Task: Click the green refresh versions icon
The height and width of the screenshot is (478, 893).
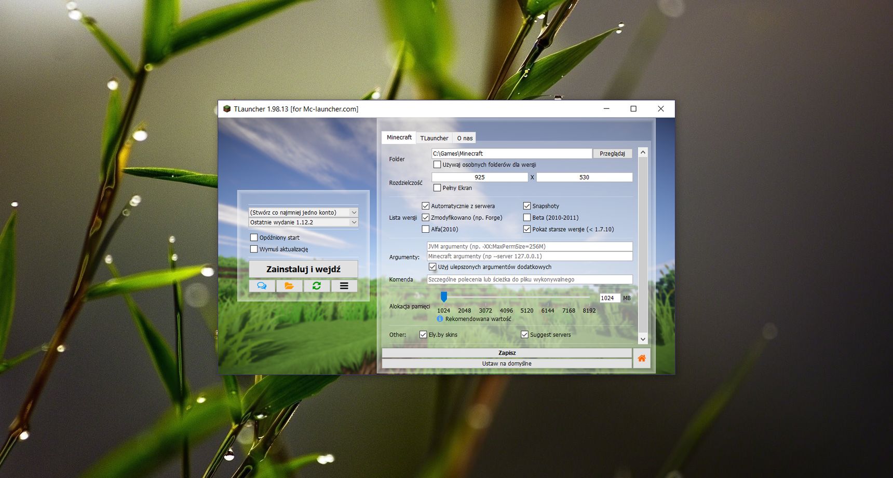Action: 317,286
